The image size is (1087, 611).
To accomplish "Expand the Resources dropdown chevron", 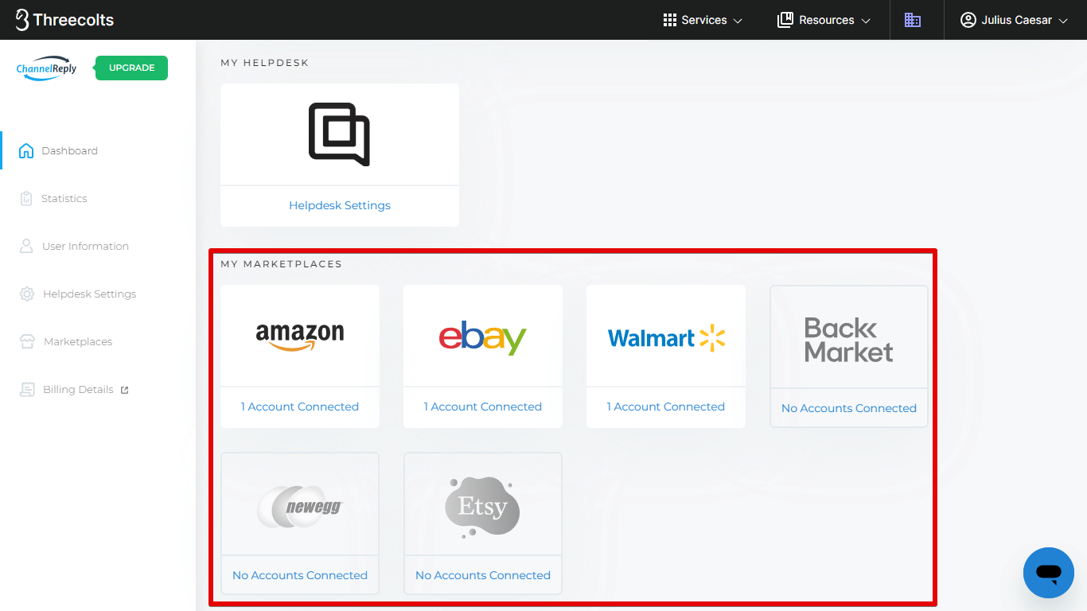I will click(x=866, y=21).
